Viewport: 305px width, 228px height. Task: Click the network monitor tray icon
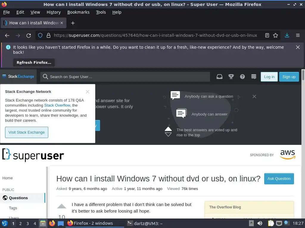pyautogui.click(x=279, y=223)
